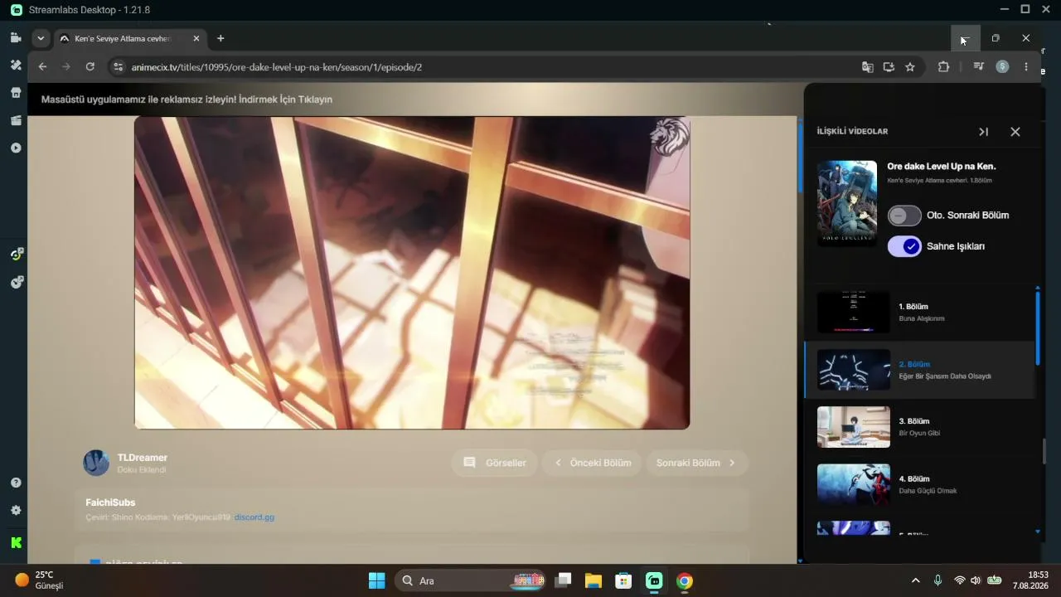1061x597 pixels.
Task: Click the microphone tray icon
Action: coord(937,580)
